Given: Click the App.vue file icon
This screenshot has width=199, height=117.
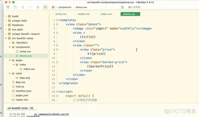Looking at the screenshot, I should pyautogui.click(x=13, y=82).
